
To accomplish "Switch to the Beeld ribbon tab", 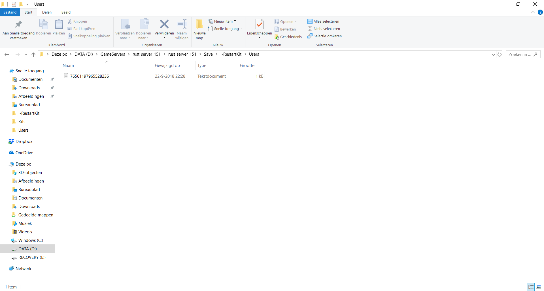I will 66,12.
